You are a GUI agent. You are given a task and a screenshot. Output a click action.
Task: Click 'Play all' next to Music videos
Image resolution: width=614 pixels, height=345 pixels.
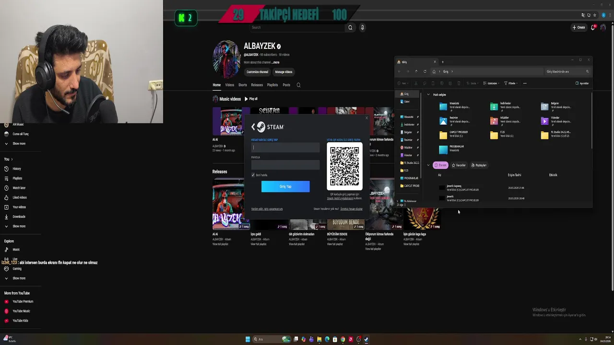(x=251, y=99)
